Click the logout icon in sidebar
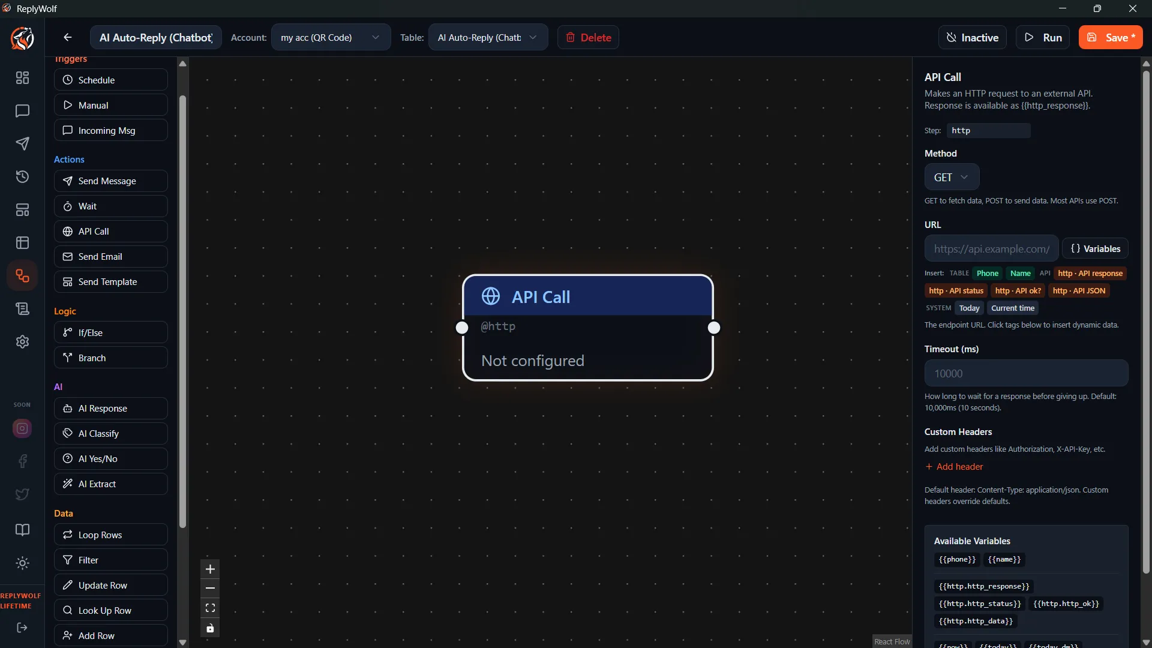1152x648 pixels. pos(22,628)
